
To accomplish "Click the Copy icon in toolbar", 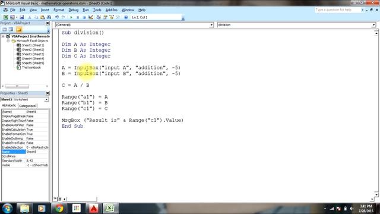I will point(36,17).
